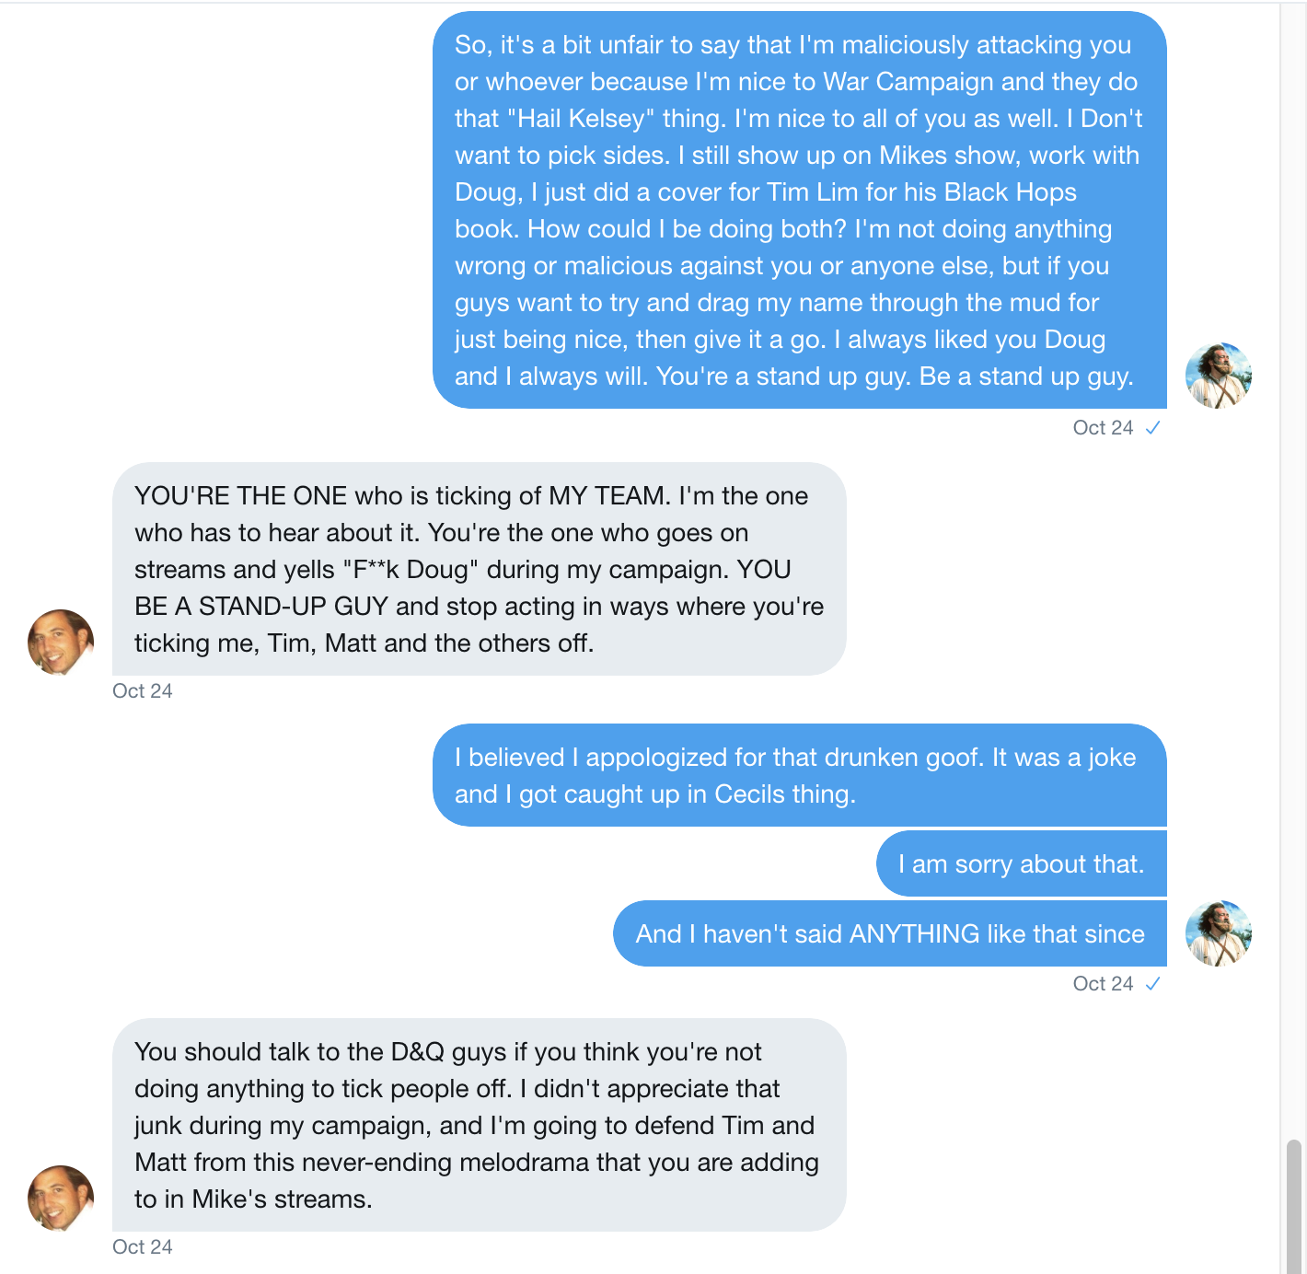Open profile avatar beside 'D&Q guys' message
1307x1274 pixels.
[61, 1199]
